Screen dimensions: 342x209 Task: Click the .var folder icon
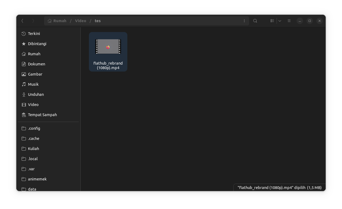click(x=24, y=169)
